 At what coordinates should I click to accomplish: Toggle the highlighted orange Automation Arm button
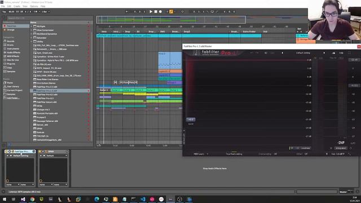pyautogui.click(x=171, y=11)
